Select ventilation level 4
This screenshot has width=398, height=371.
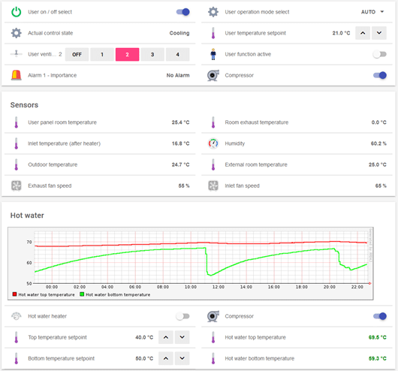[x=177, y=54]
